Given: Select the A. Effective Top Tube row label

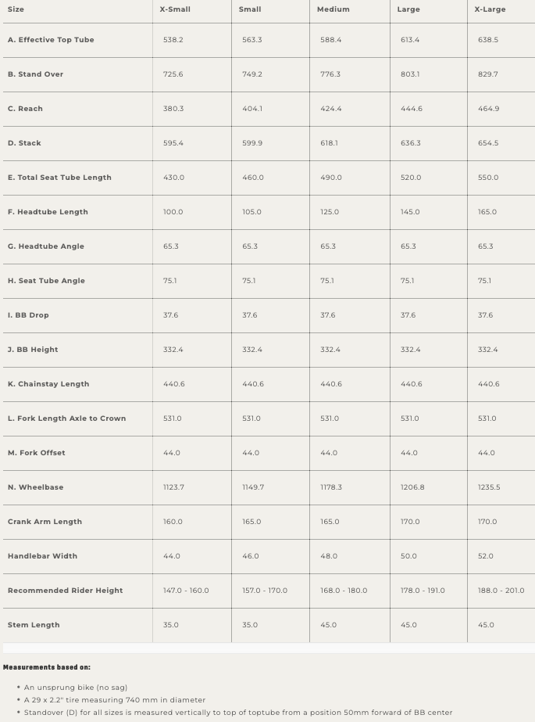Looking at the screenshot, I should point(51,40).
